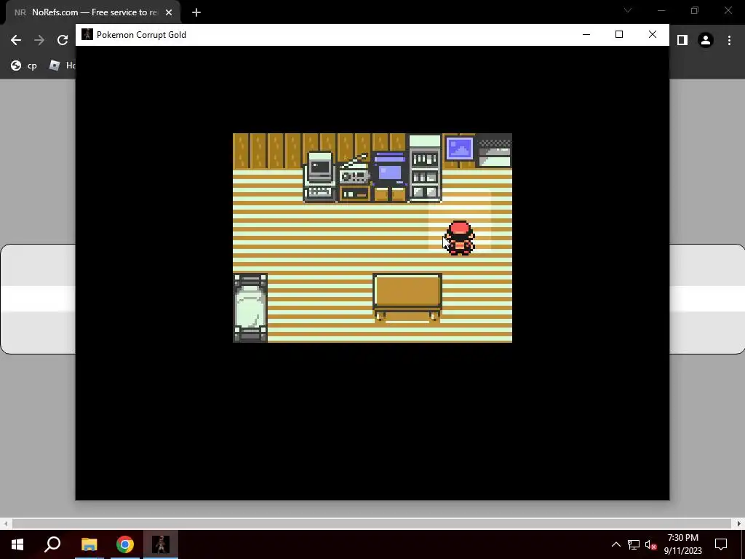
Task: Go back in Chrome browser
Action: [x=16, y=40]
